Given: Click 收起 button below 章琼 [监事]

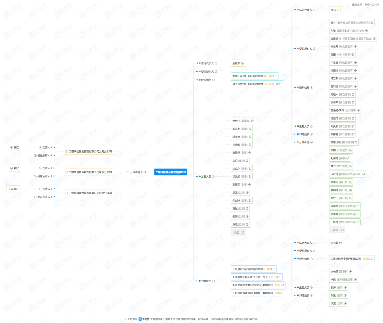Looking at the screenshot, I should tap(238, 232).
